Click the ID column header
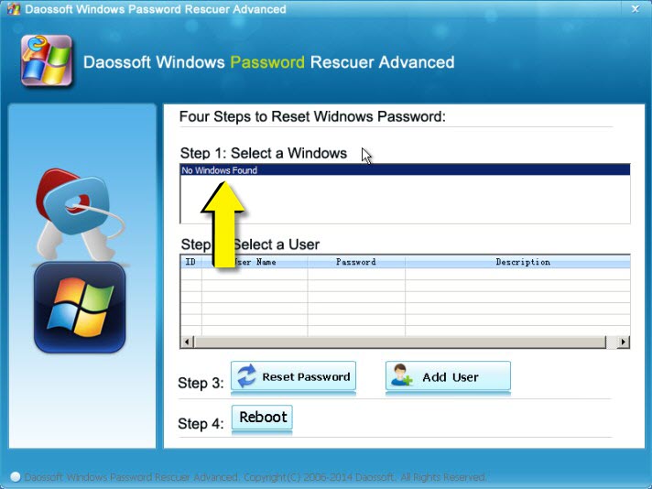652x489 pixels. tap(191, 262)
